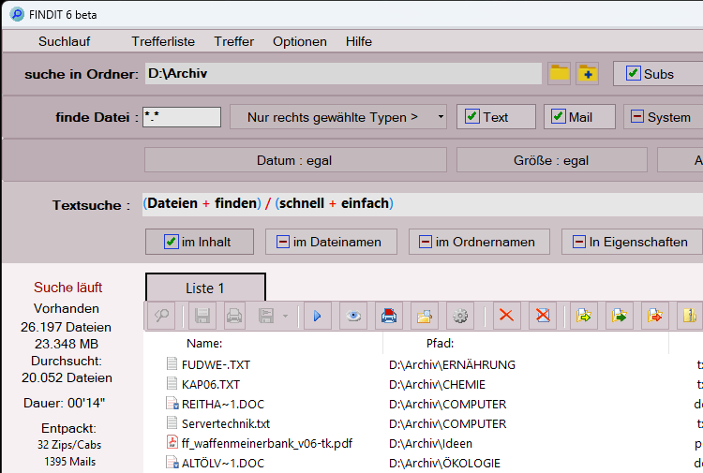The image size is (703, 473).
Task: Click the red X over document icon
Action: coord(542,317)
